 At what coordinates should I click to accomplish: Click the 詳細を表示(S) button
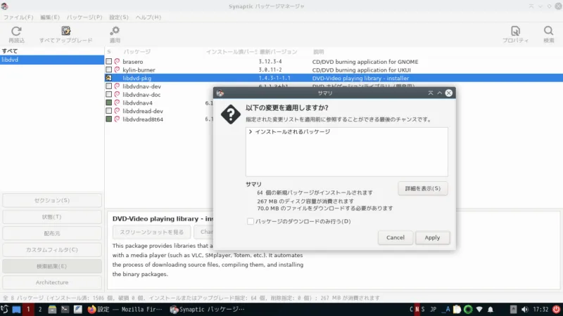(422, 188)
